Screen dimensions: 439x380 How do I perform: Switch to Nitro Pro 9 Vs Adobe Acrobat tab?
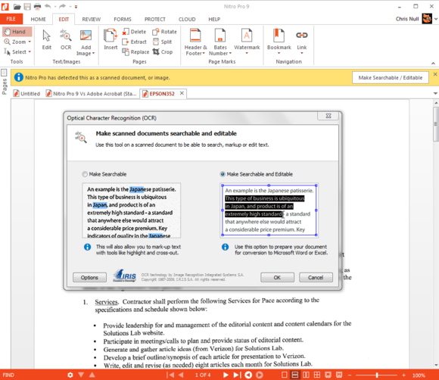(92, 94)
